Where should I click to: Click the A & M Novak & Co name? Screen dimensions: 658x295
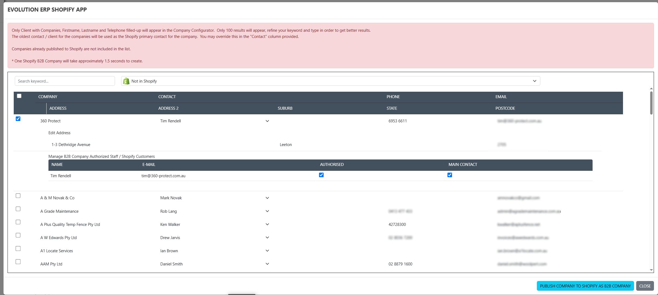tap(57, 198)
